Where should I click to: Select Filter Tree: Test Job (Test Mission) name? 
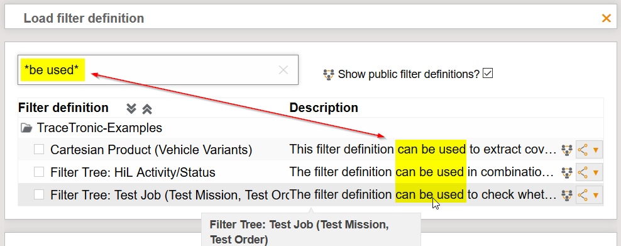pyautogui.click(x=170, y=195)
